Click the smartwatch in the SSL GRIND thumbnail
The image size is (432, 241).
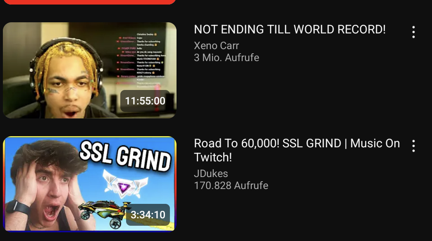click(x=18, y=207)
